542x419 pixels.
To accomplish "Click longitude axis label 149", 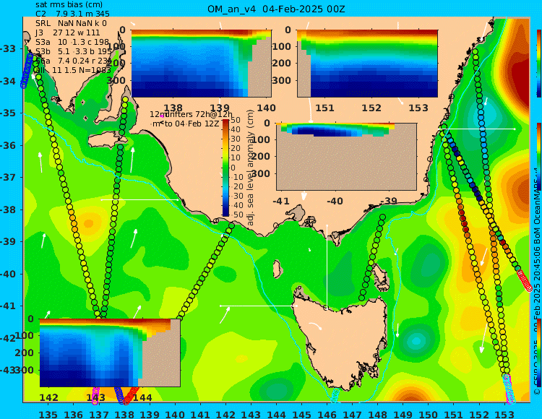I will (x=403, y=414).
